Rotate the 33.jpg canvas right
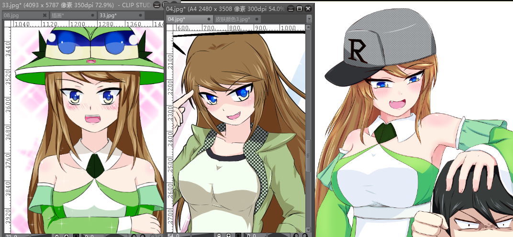513x237 pixels. (143, 236)
